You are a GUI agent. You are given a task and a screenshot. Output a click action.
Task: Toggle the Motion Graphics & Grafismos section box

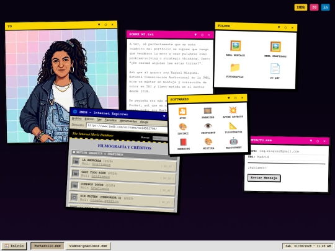pos(74,152)
